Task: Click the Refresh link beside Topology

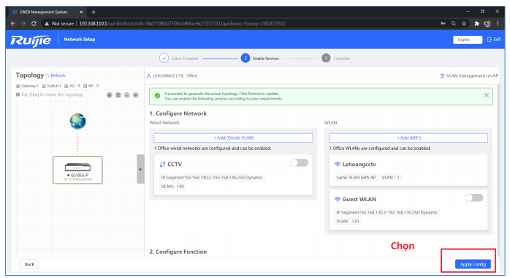Action: [56, 75]
